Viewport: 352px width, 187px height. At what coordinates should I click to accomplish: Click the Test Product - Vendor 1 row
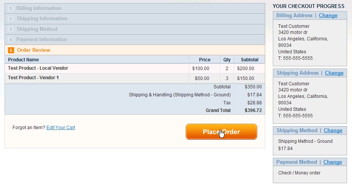click(x=33, y=78)
